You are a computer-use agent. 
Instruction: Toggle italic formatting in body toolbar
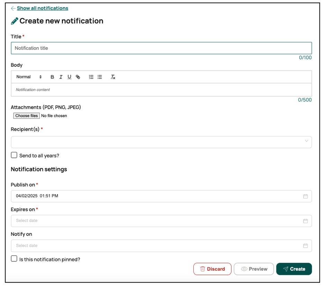pyautogui.click(x=61, y=77)
